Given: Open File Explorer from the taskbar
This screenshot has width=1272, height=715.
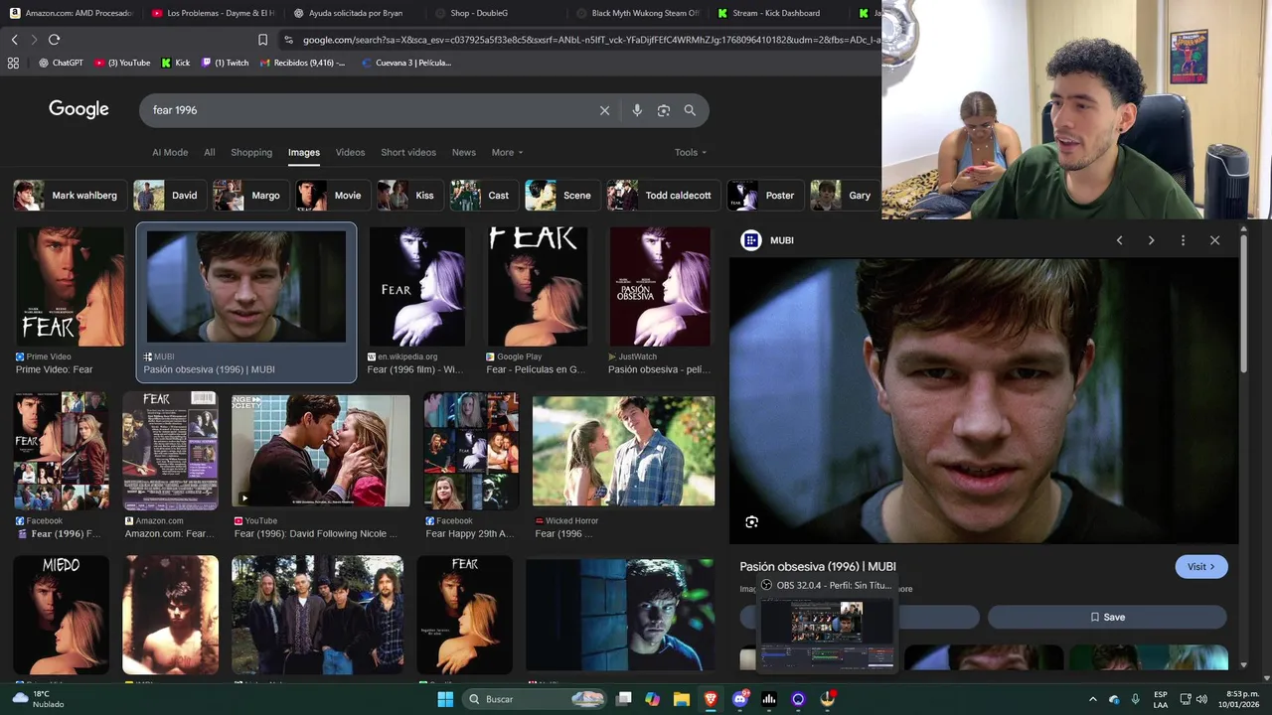Looking at the screenshot, I should [682, 699].
